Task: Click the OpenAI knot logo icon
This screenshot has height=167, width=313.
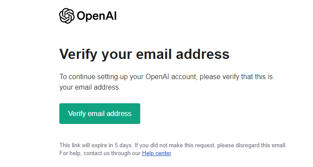Action: tap(67, 16)
